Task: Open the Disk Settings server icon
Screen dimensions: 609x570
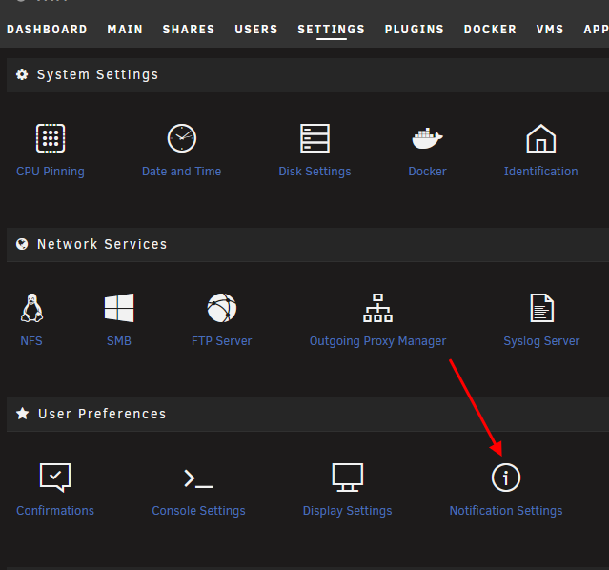Action: (315, 138)
